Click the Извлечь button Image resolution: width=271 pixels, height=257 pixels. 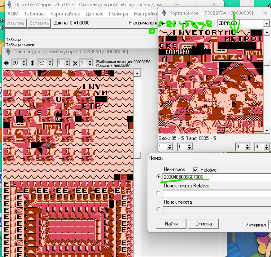click(x=15, y=23)
